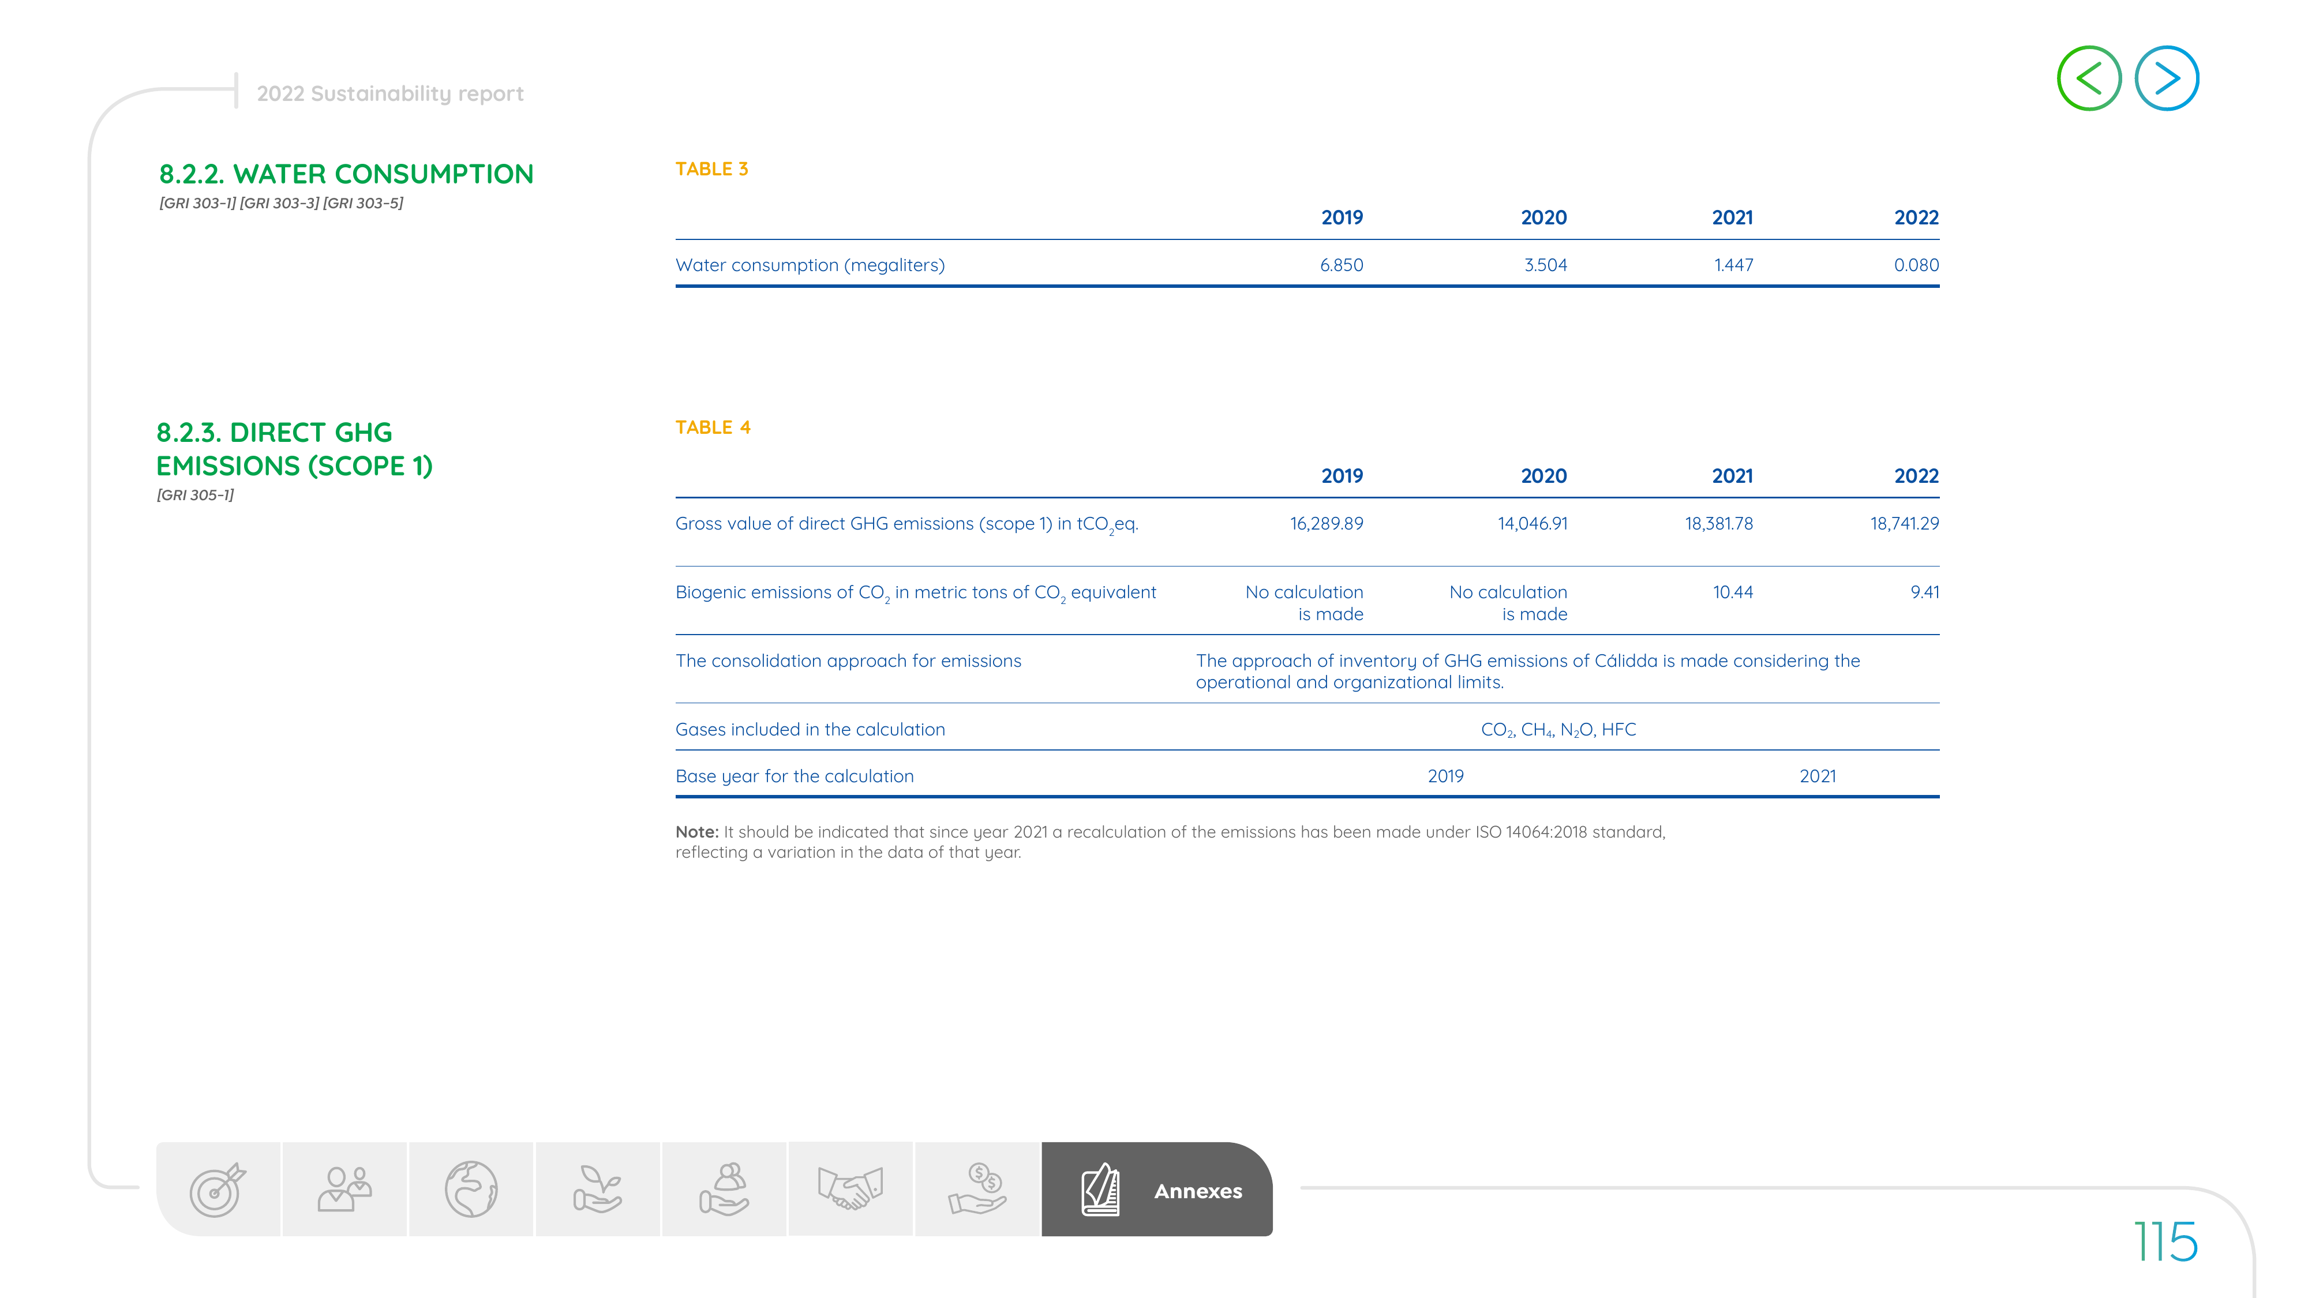2308x1298 pixels.
Task: Select emissions value 18,741.29
Action: click(x=1905, y=524)
